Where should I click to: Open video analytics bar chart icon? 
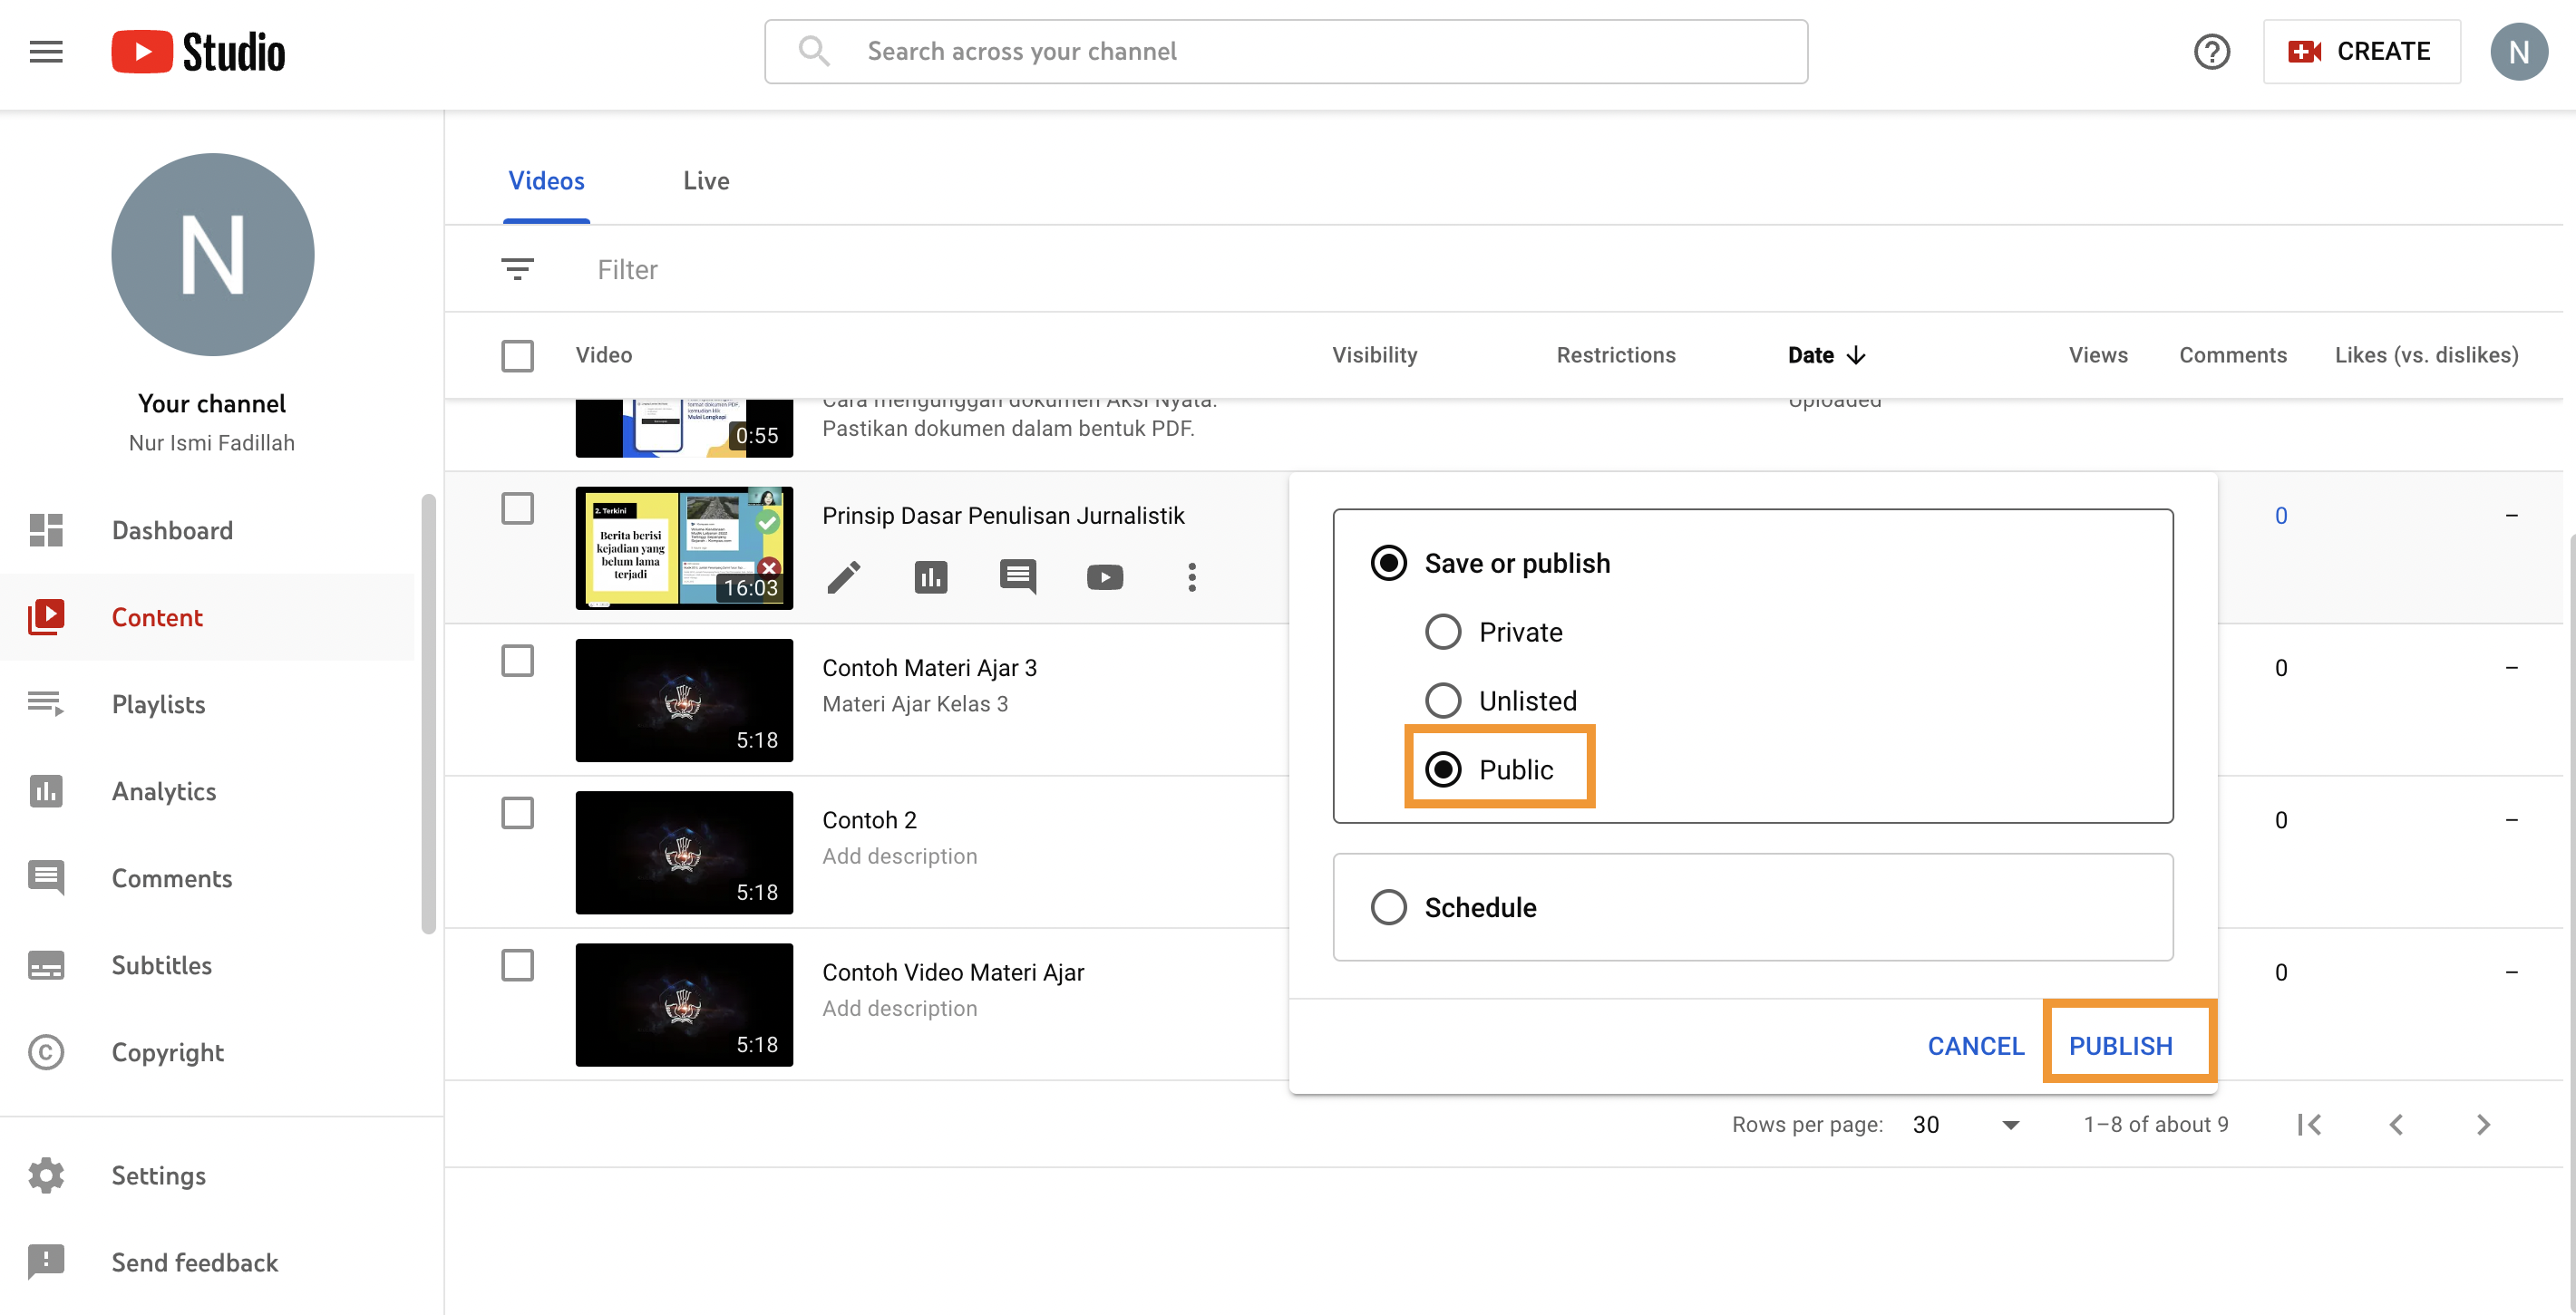tap(930, 576)
